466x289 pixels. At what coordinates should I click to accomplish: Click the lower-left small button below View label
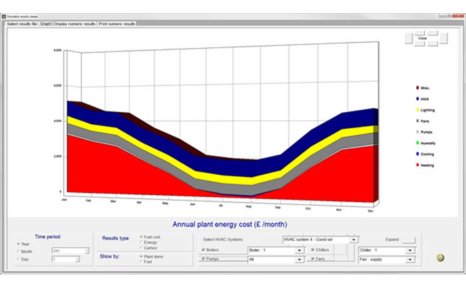[x=419, y=44]
